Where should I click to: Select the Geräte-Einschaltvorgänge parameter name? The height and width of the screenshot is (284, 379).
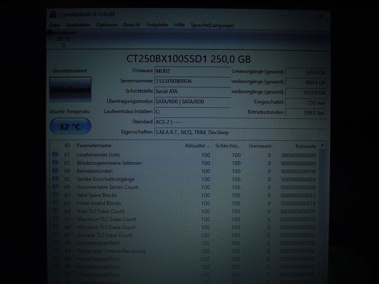coord(105,179)
